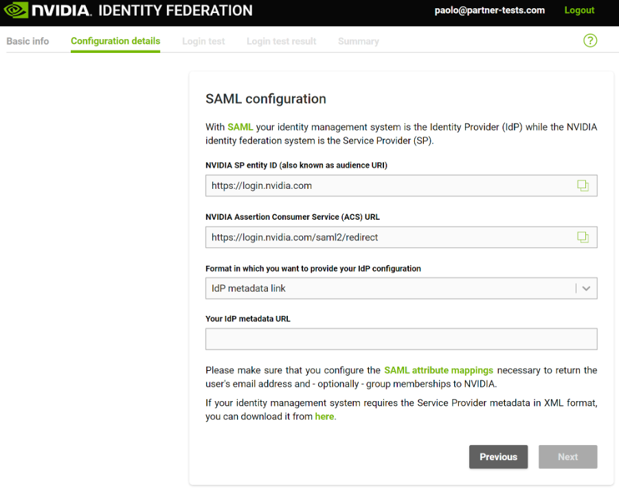Click the Next button
619x491 pixels.
[x=567, y=457]
